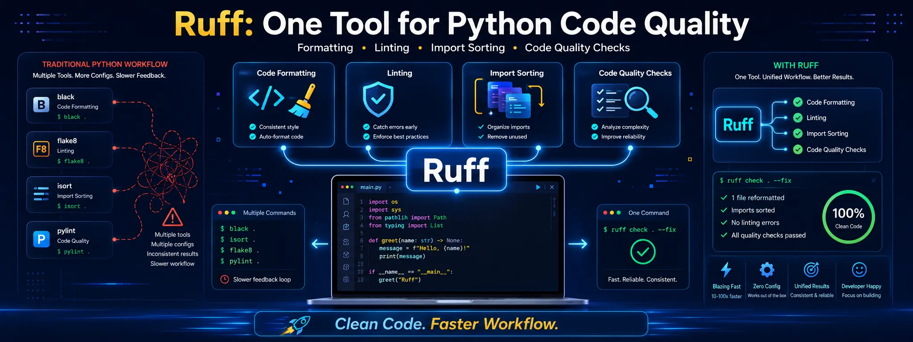Click the large glowing Ruff logo above the laptop
The width and height of the screenshot is (913, 342).
click(456, 170)
